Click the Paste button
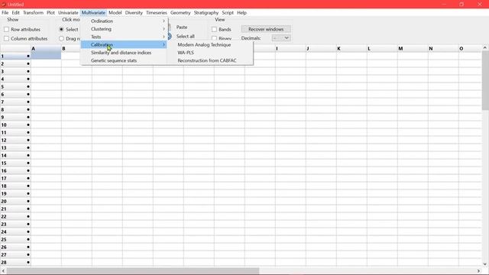 coord(182,27)
